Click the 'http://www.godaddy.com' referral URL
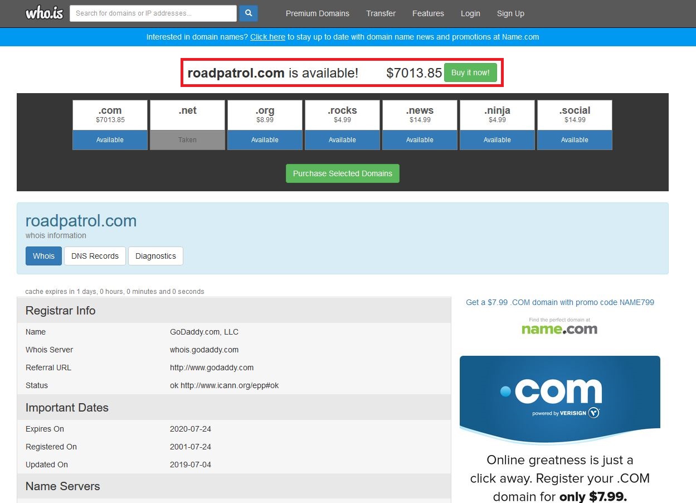This screenshot has width=696, height=503. click(212, 367)
